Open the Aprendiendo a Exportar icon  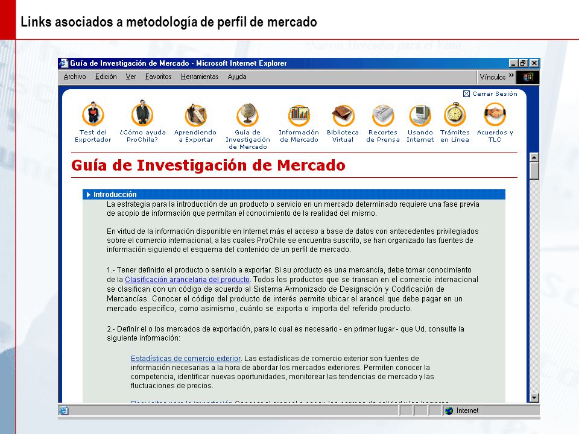pyautogui.click(x=195, y=115)
